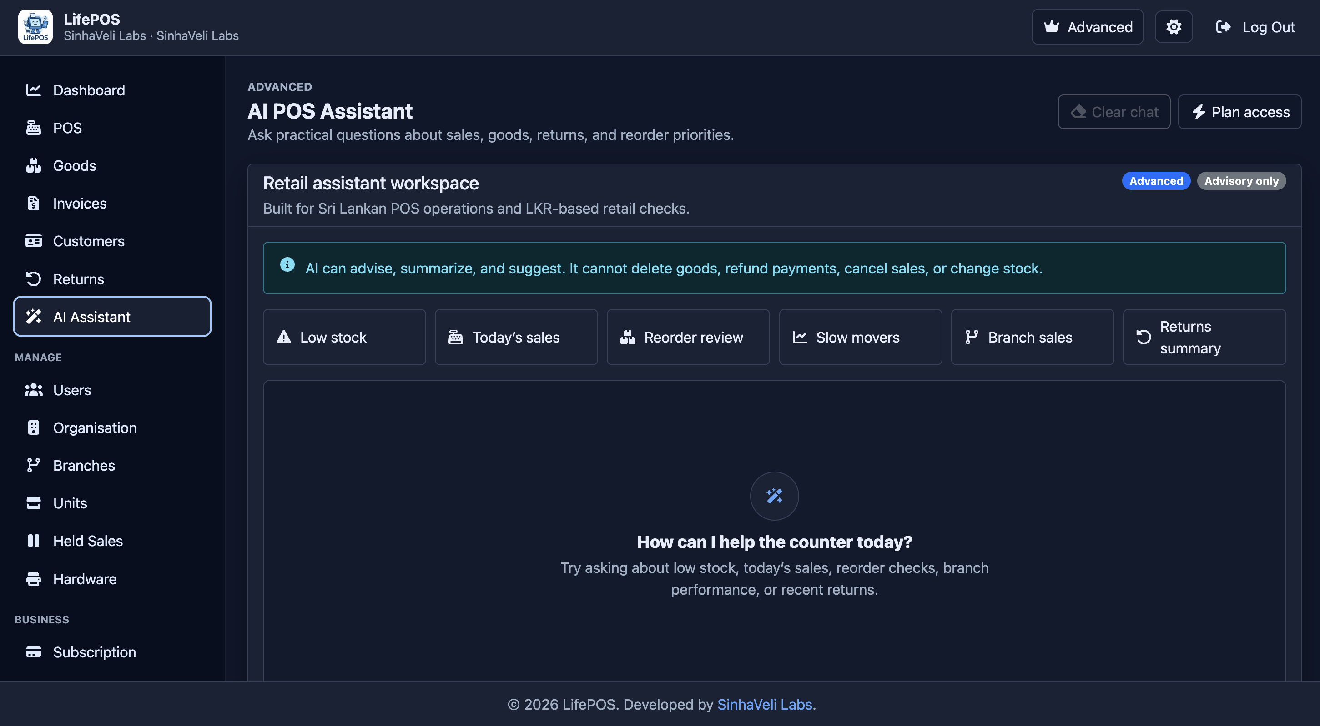
Task: Click 'How can I help the counter today?' text
Action: [774, 542]
